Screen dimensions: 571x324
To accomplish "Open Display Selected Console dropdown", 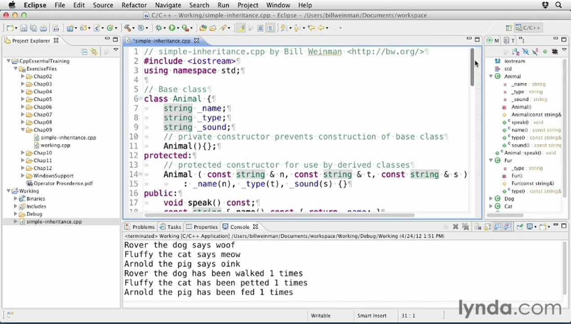I will [x=535, y=227].
